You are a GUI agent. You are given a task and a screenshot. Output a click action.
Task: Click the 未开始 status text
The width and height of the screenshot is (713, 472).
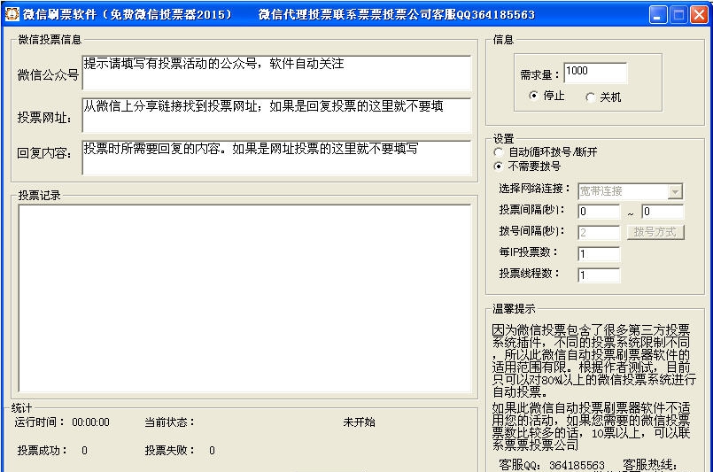click(x=360, y=422)
